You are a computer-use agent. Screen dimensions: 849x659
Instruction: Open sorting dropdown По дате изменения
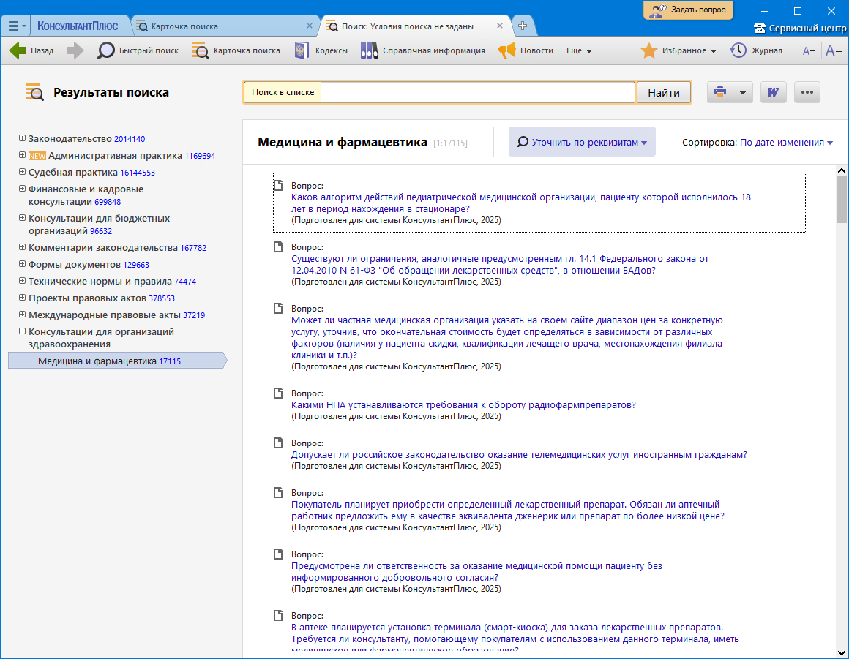tap(786, 143)
